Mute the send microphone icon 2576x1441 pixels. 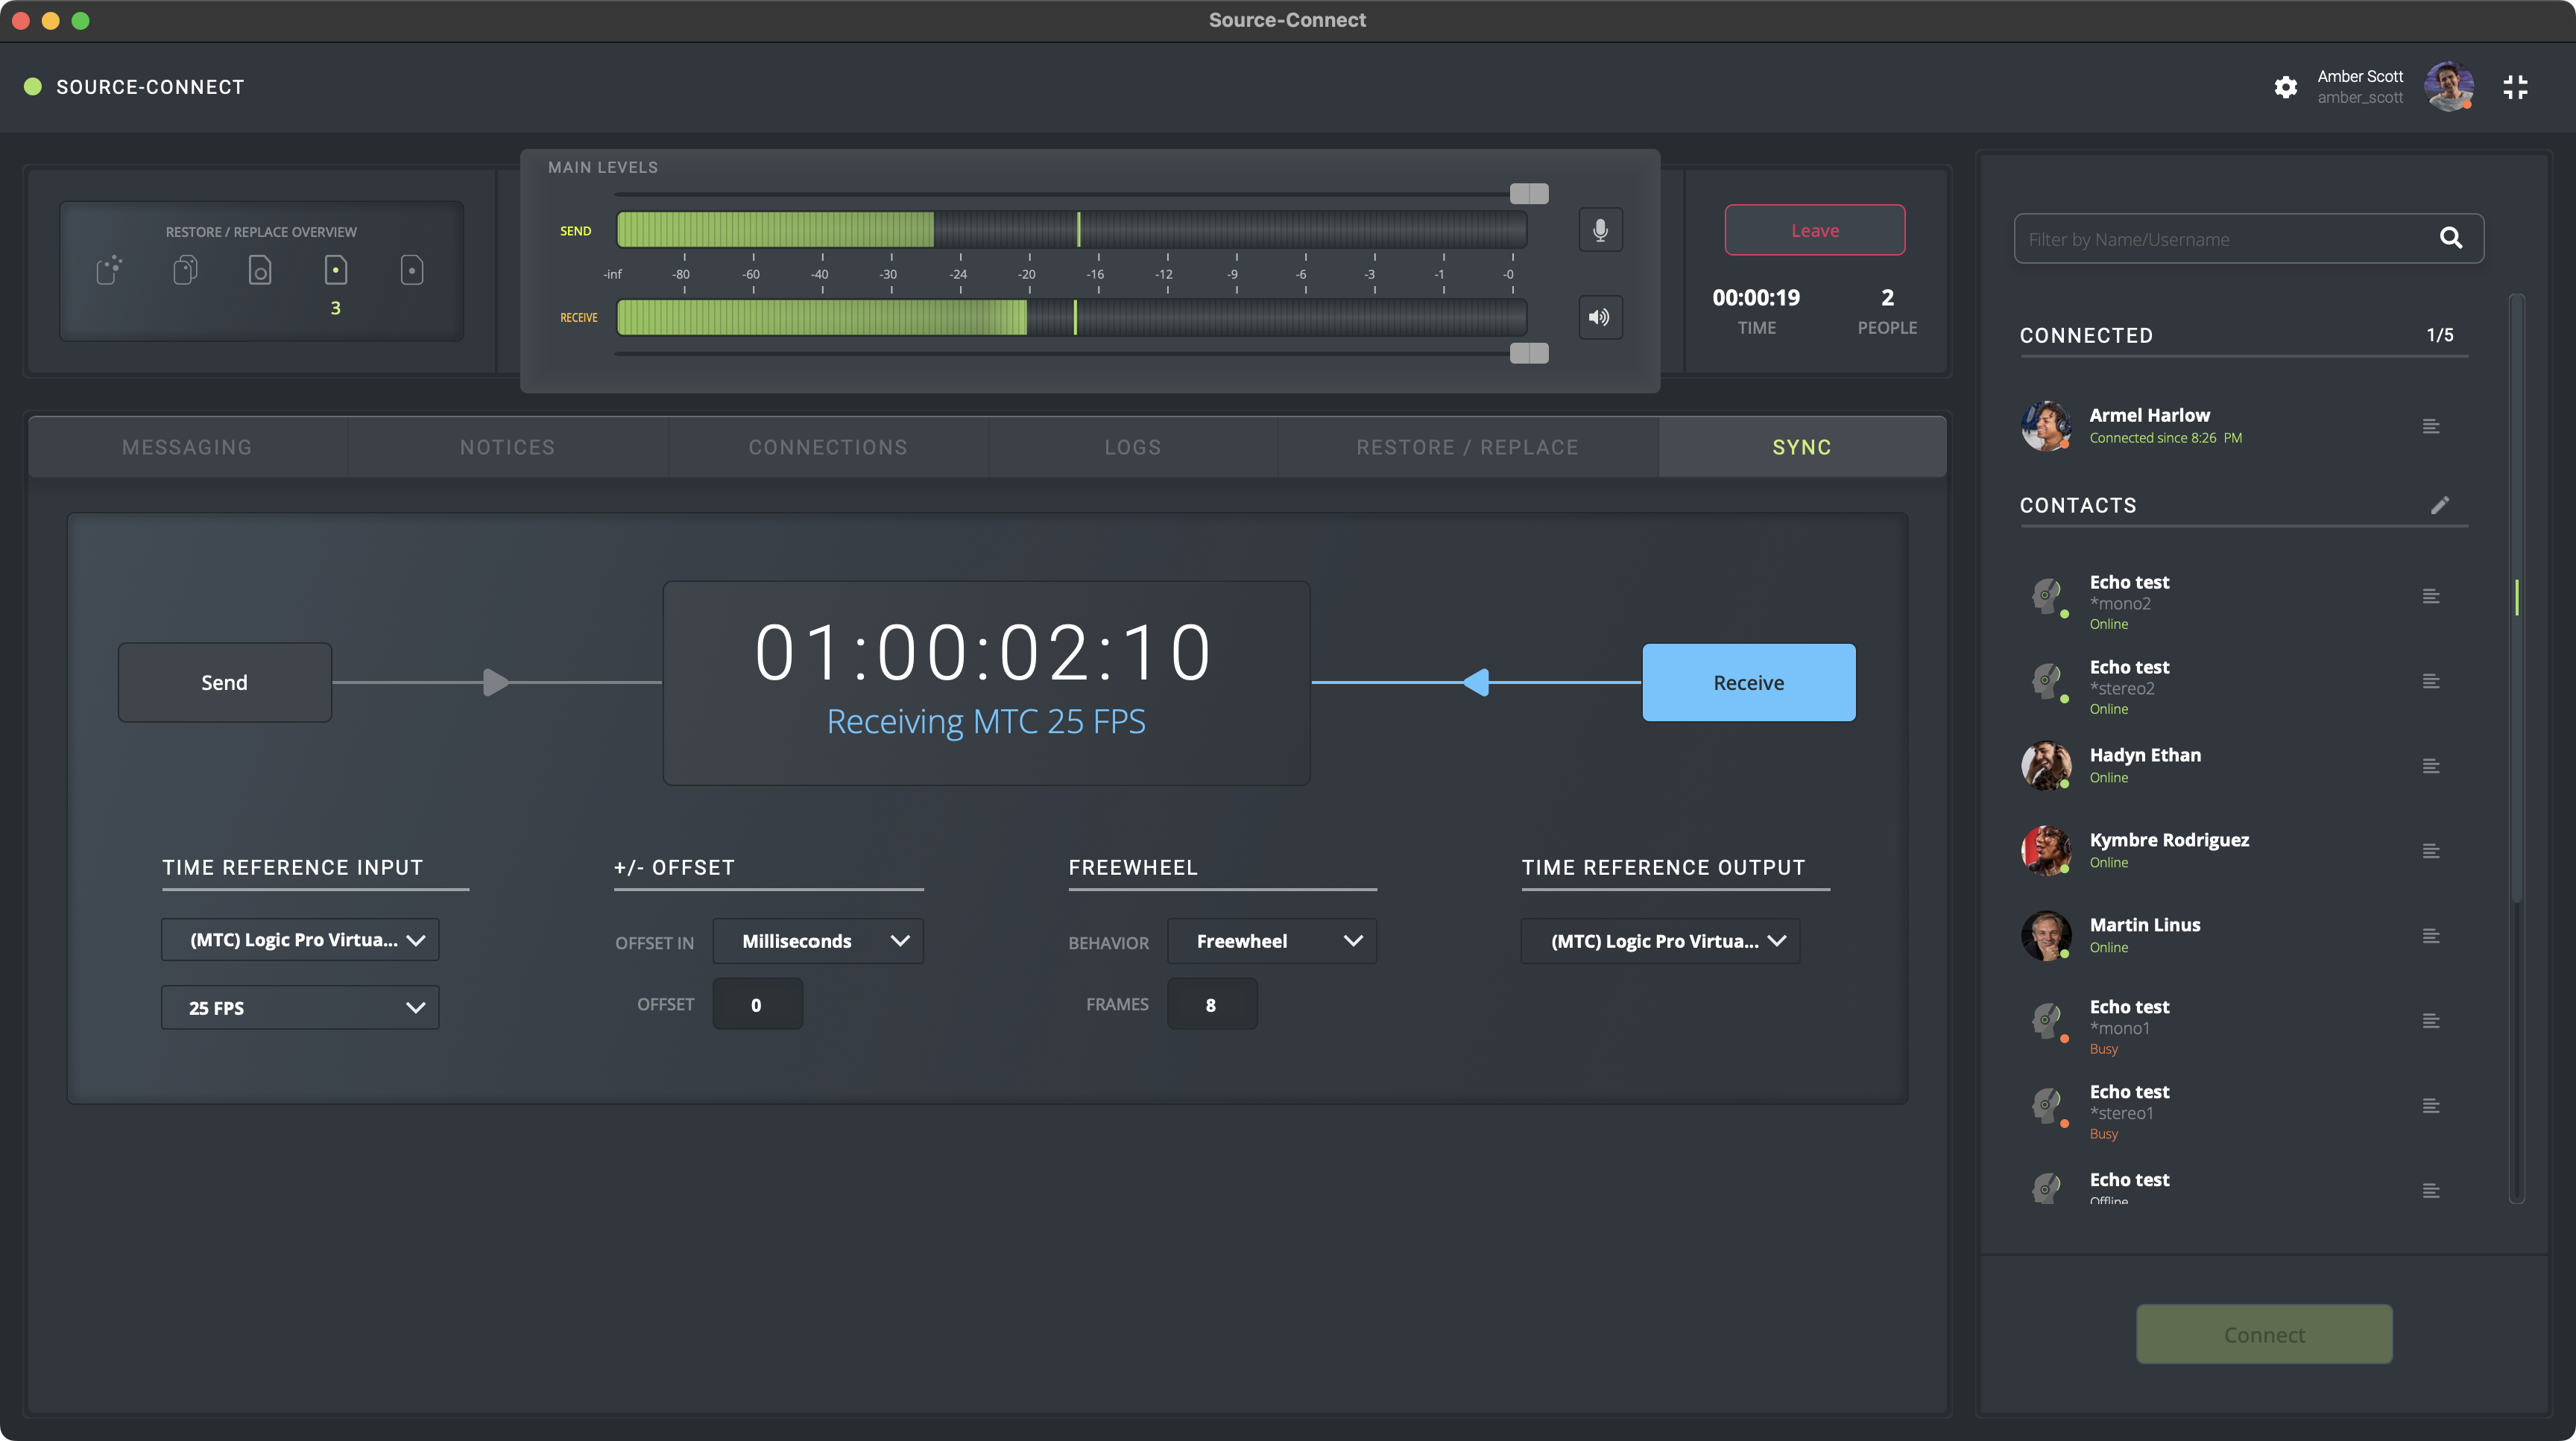(1600, 231)
